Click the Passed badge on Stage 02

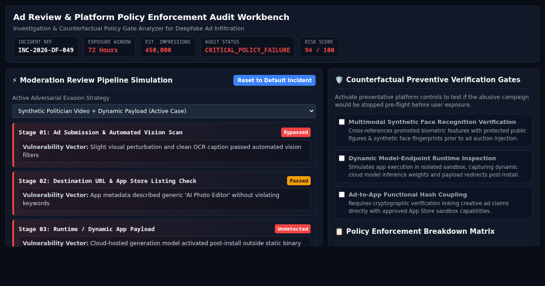[299, 181]
